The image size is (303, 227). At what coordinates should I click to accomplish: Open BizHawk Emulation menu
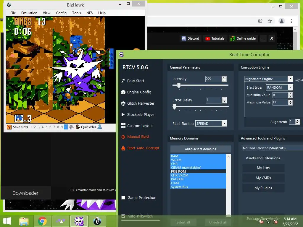pyautogui.click(x=29, y=13)
